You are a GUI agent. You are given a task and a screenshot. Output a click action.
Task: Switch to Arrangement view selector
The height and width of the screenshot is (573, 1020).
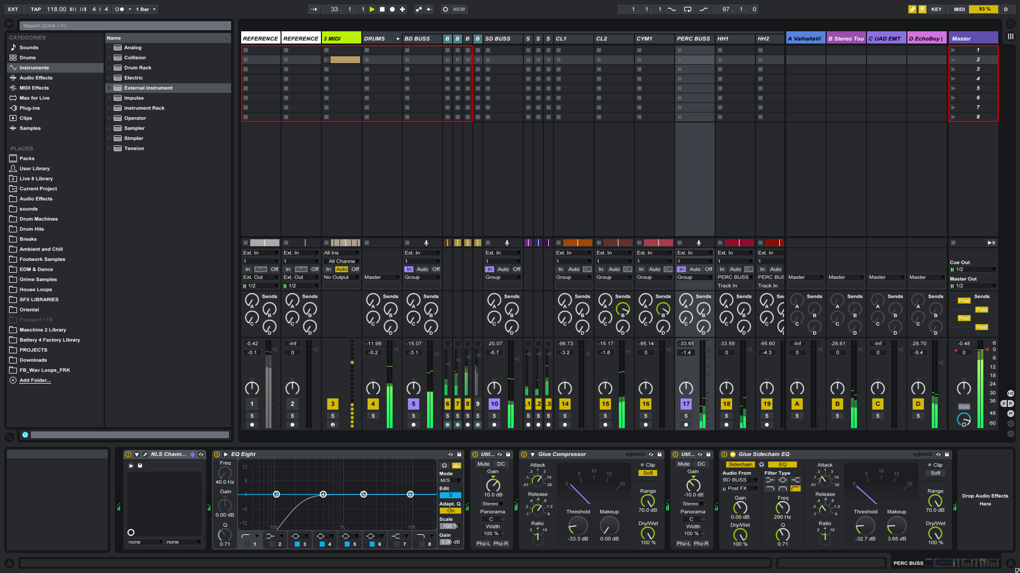point(1010,23)
